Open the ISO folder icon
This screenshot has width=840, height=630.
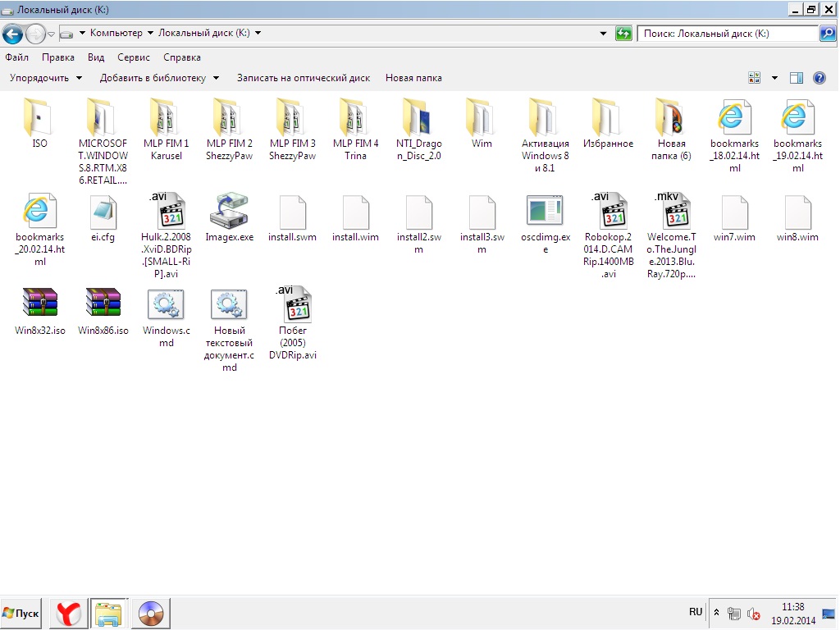pos(39,116)
